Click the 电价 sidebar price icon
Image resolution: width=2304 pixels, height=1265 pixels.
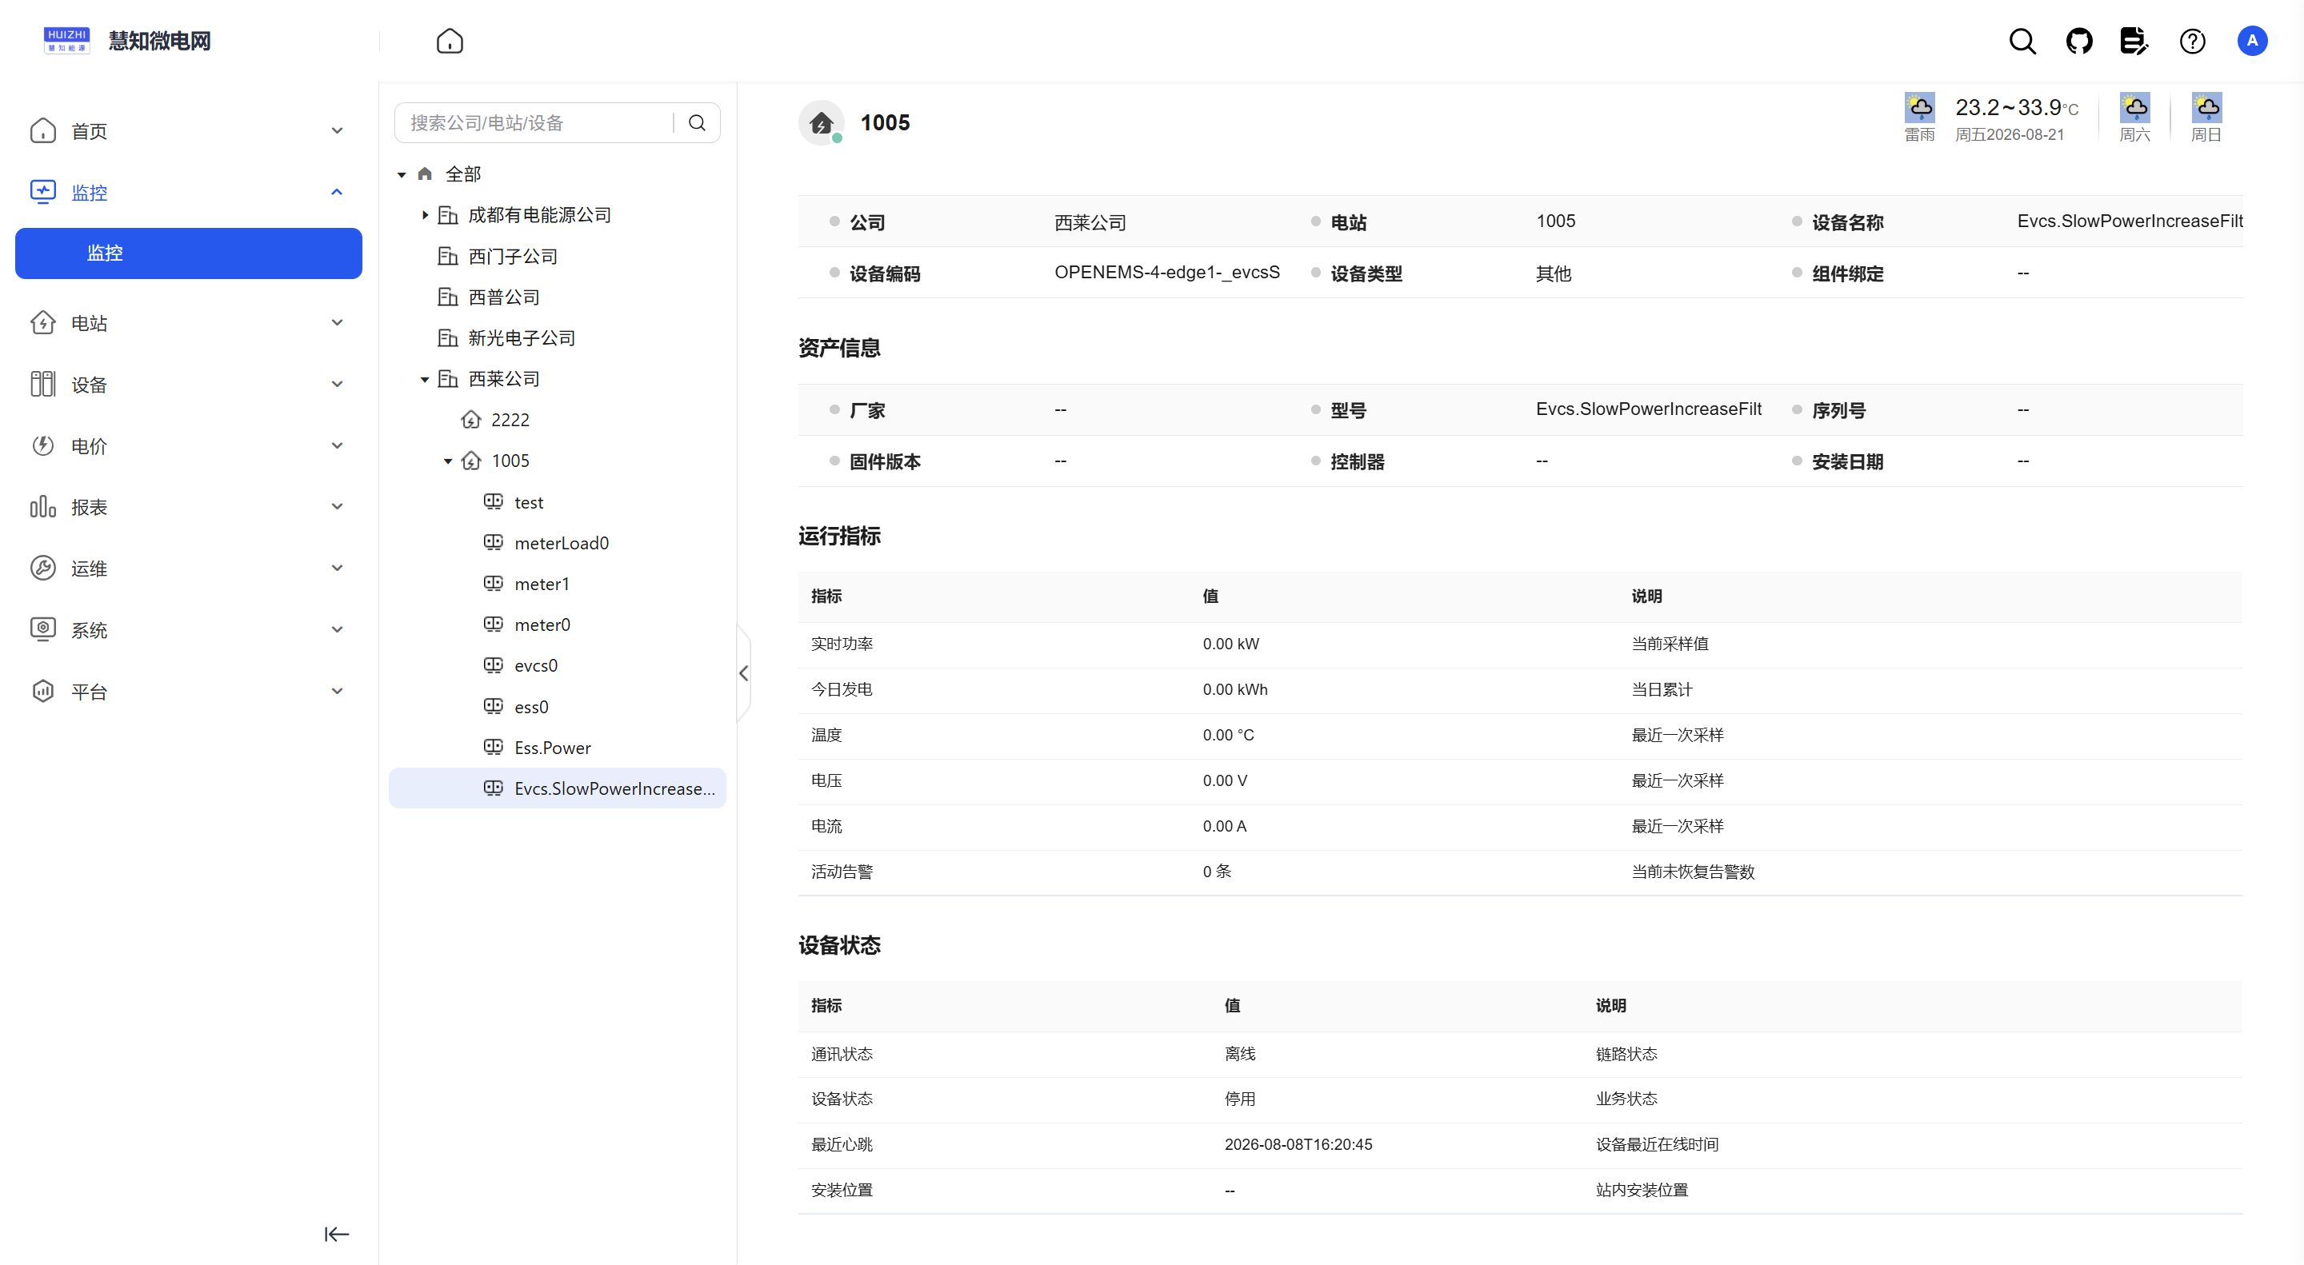tap(43, 445)
